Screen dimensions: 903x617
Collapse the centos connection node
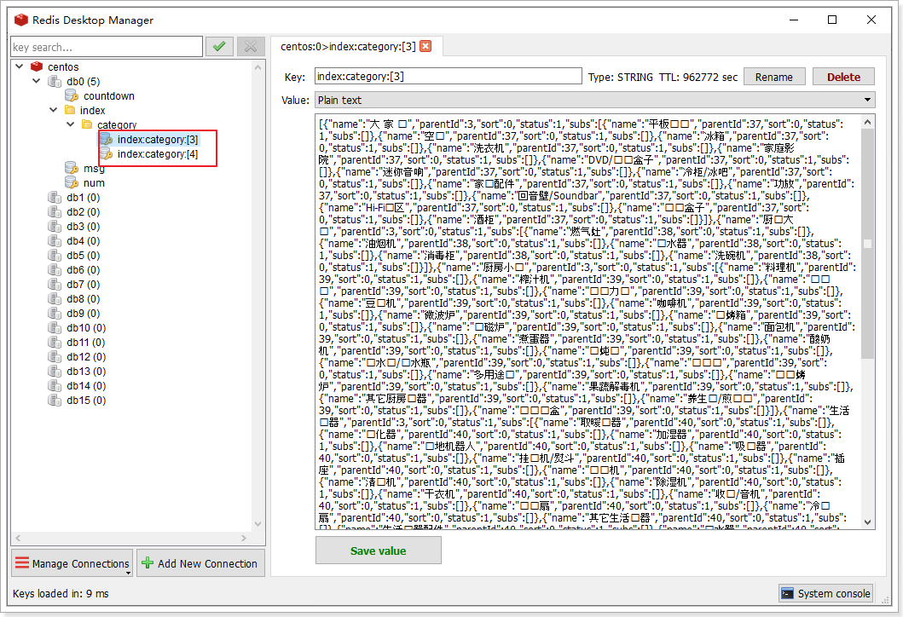20,66
